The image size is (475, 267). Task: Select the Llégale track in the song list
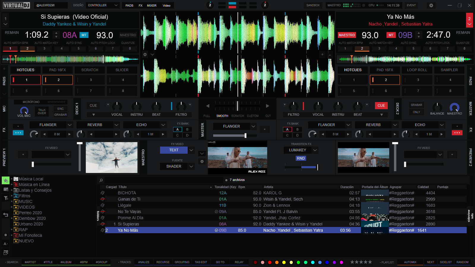tap(124, 205)
